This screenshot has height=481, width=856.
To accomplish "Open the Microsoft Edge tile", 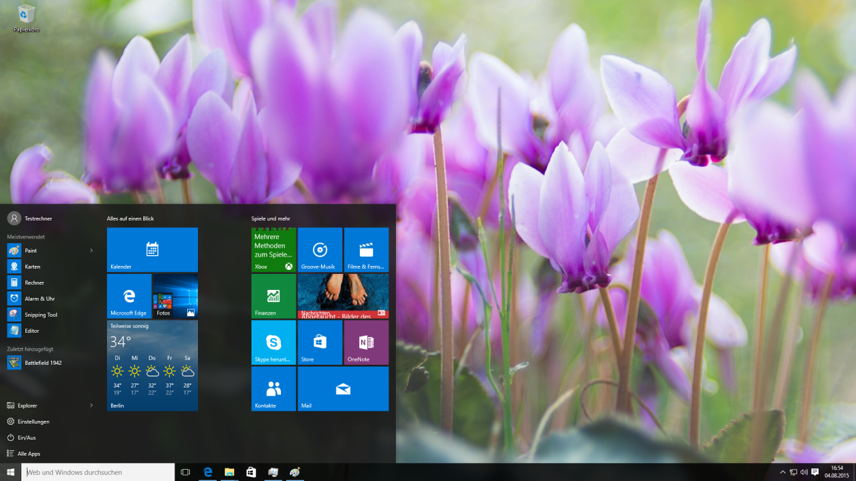I will point(129,296).
